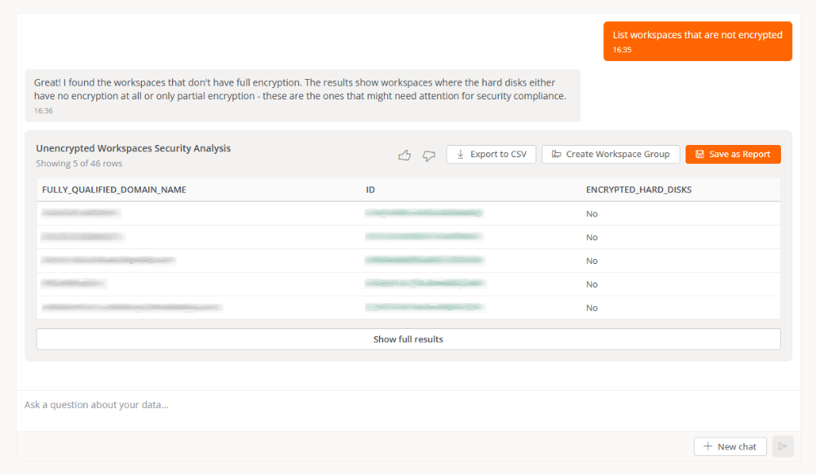816x474 pixels.
Task: Save the analysis as a report
Action: pos(732,154)
